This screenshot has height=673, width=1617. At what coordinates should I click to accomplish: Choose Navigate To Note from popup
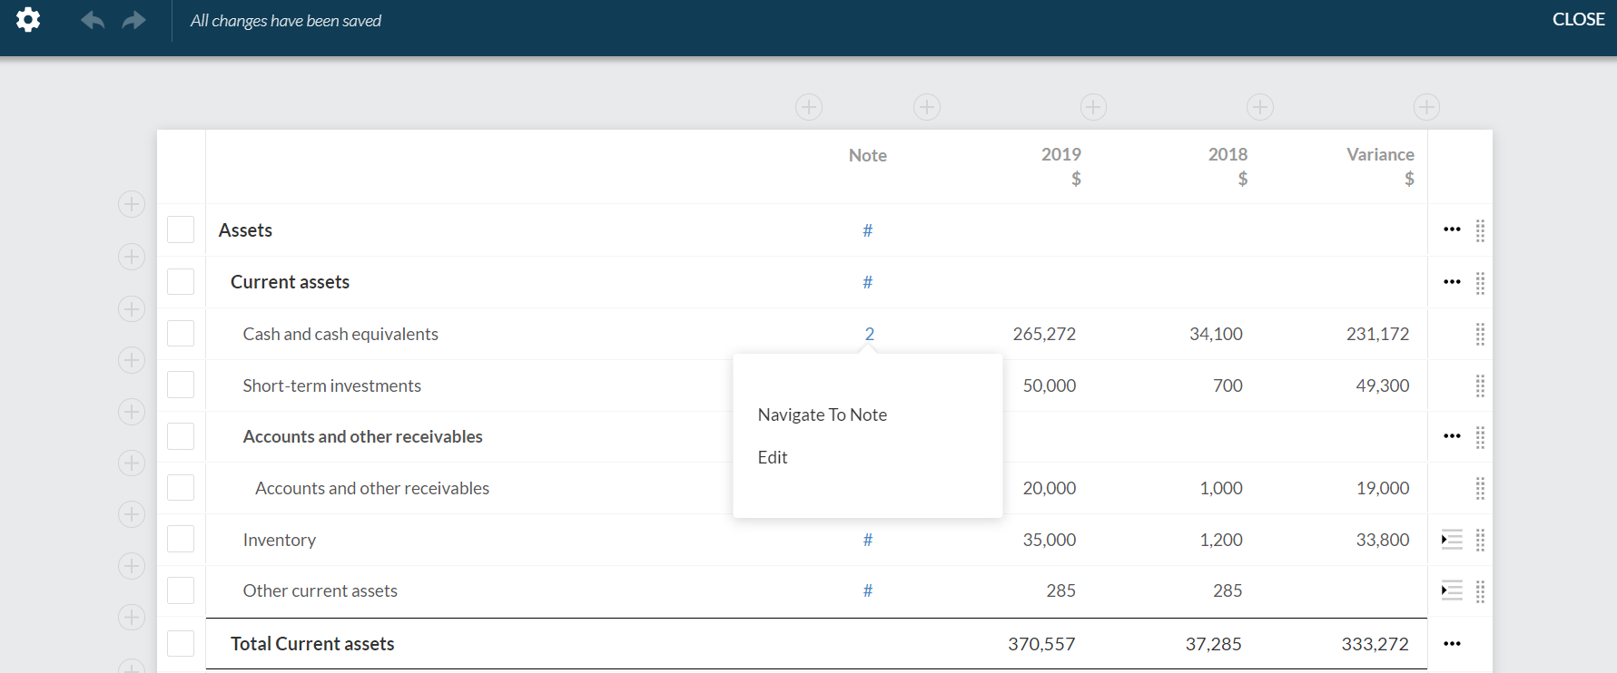[822, 415]
